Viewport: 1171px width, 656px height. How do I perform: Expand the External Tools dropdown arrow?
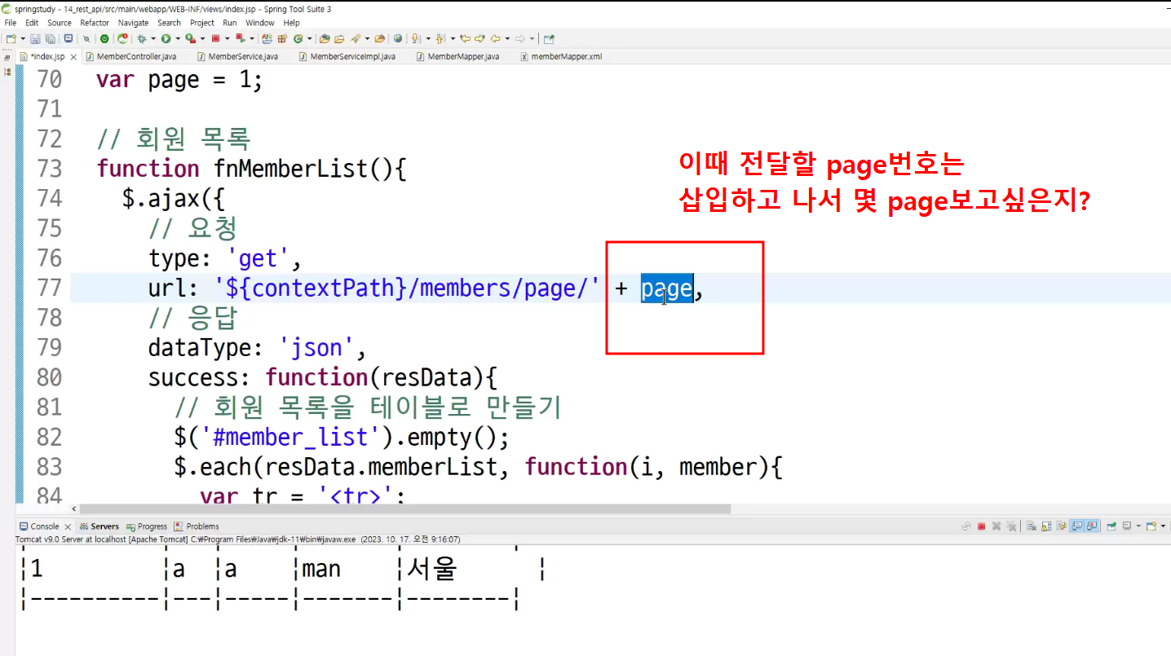203,38
